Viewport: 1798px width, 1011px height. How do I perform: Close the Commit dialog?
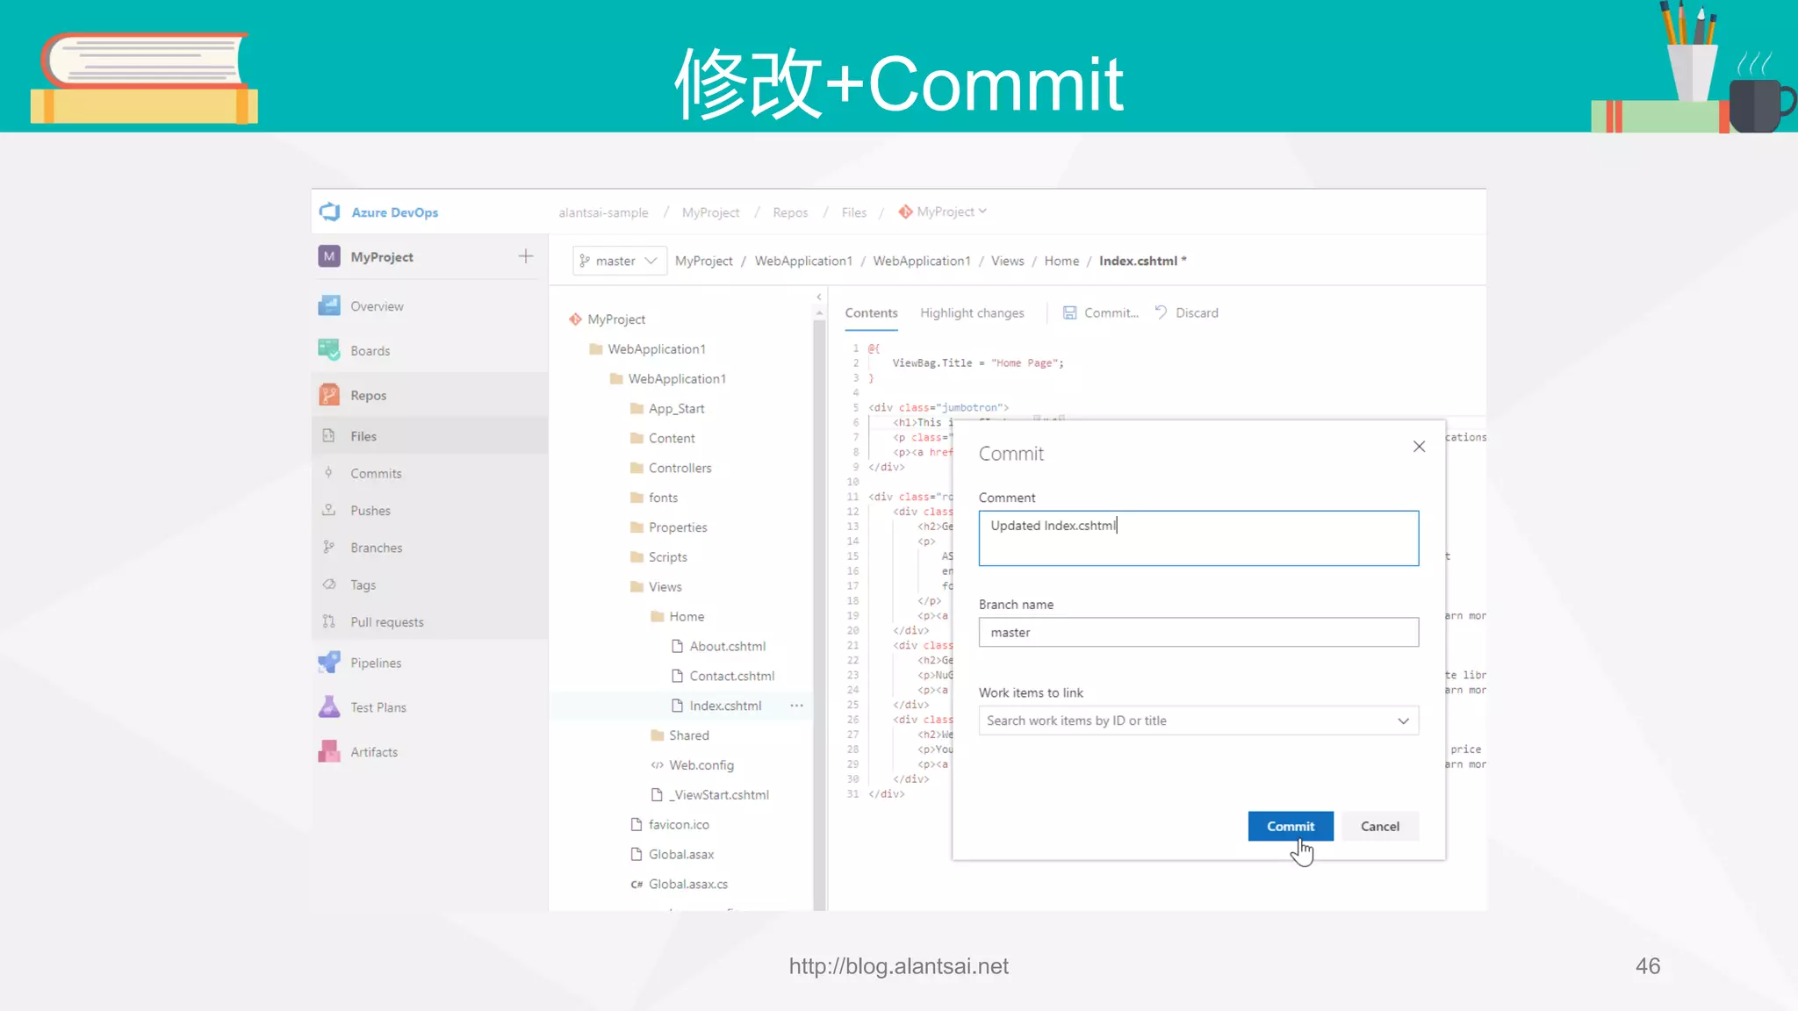[1419, 447]
